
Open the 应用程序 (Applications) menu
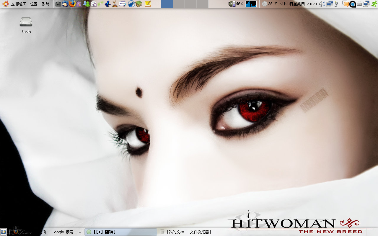[x=18, y=4]
